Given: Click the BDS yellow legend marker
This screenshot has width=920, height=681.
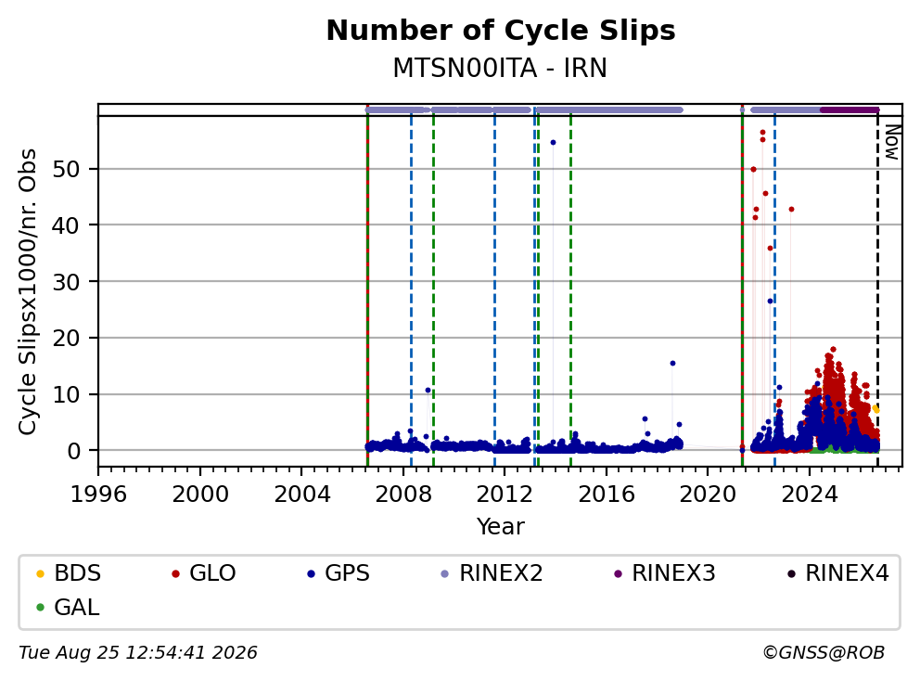Looking at the screenshot, I should [x=40, y=573].
